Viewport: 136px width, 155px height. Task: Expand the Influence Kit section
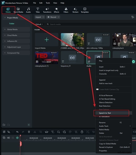(x=16, y=41)
